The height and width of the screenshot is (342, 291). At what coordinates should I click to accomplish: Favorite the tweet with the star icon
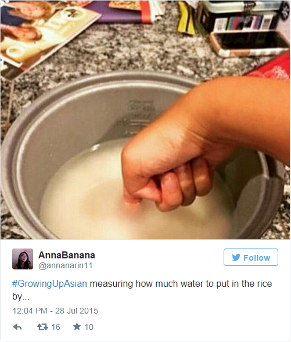(x=77, y=326)
